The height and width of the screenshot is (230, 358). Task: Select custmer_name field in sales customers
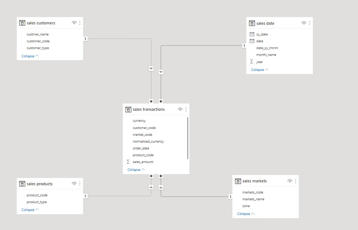coord(38,34)
